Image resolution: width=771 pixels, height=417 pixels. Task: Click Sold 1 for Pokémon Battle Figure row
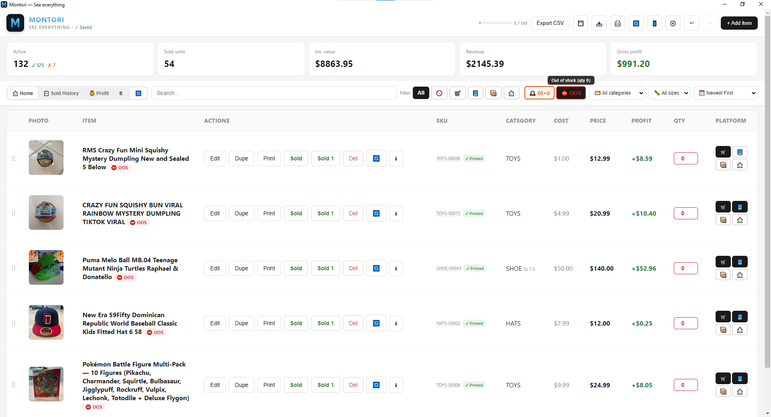(325, 385)
